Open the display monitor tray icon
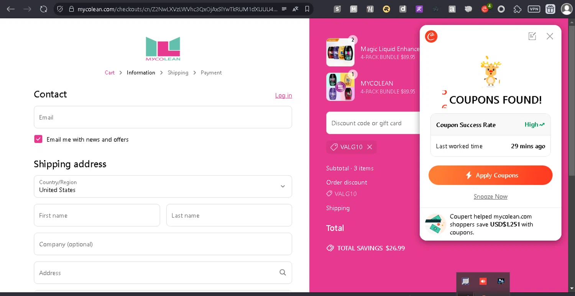This screenshot has height=296, width=575. point(501,281)
